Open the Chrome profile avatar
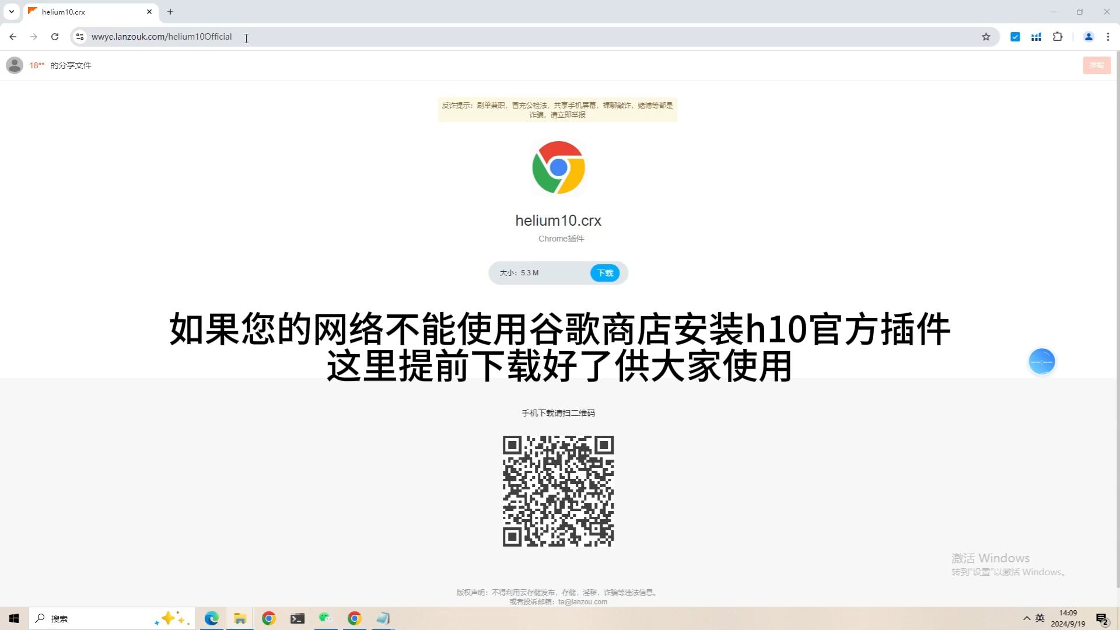Viewport: 1120px width, 630px height. [x=1088, y=37]
